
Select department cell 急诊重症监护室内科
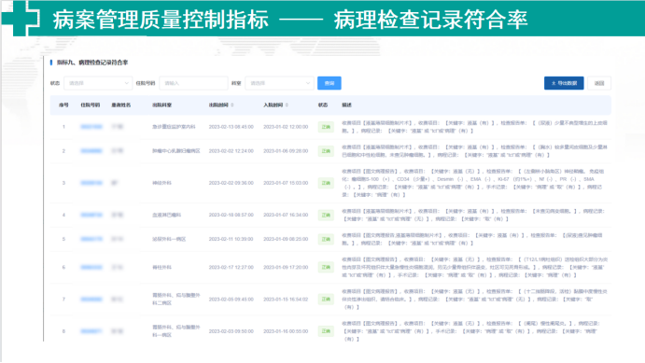coord(174,127)
